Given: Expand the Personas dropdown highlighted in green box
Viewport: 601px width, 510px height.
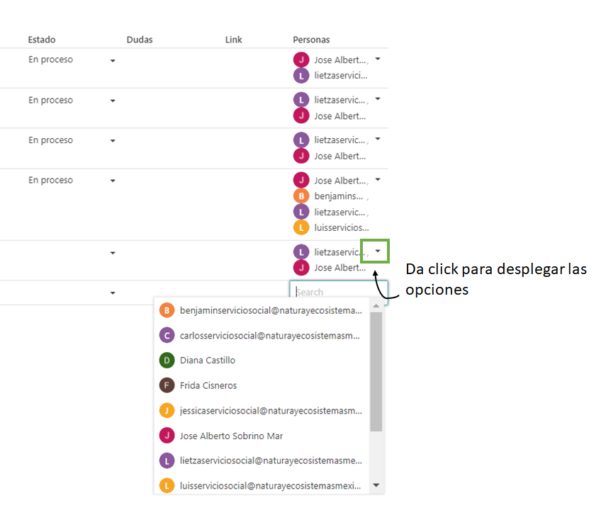Looking at the screenshot, I should pos(378,251).
